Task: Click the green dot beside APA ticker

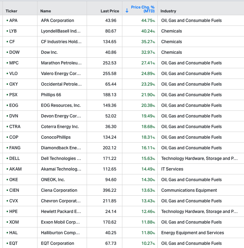Action: point(7,21)
